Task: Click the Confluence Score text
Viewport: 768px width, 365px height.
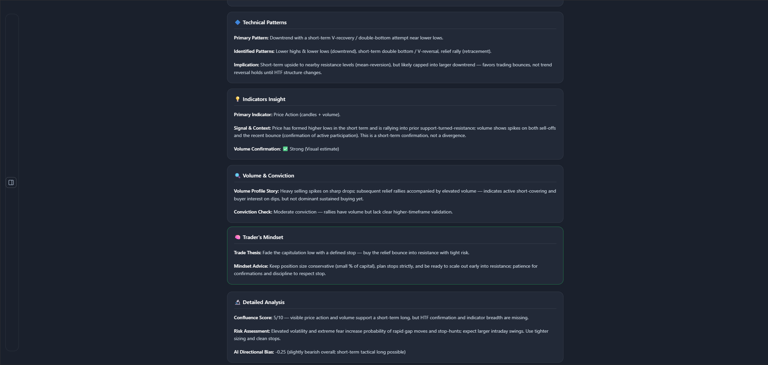Action: pos(253,318)
